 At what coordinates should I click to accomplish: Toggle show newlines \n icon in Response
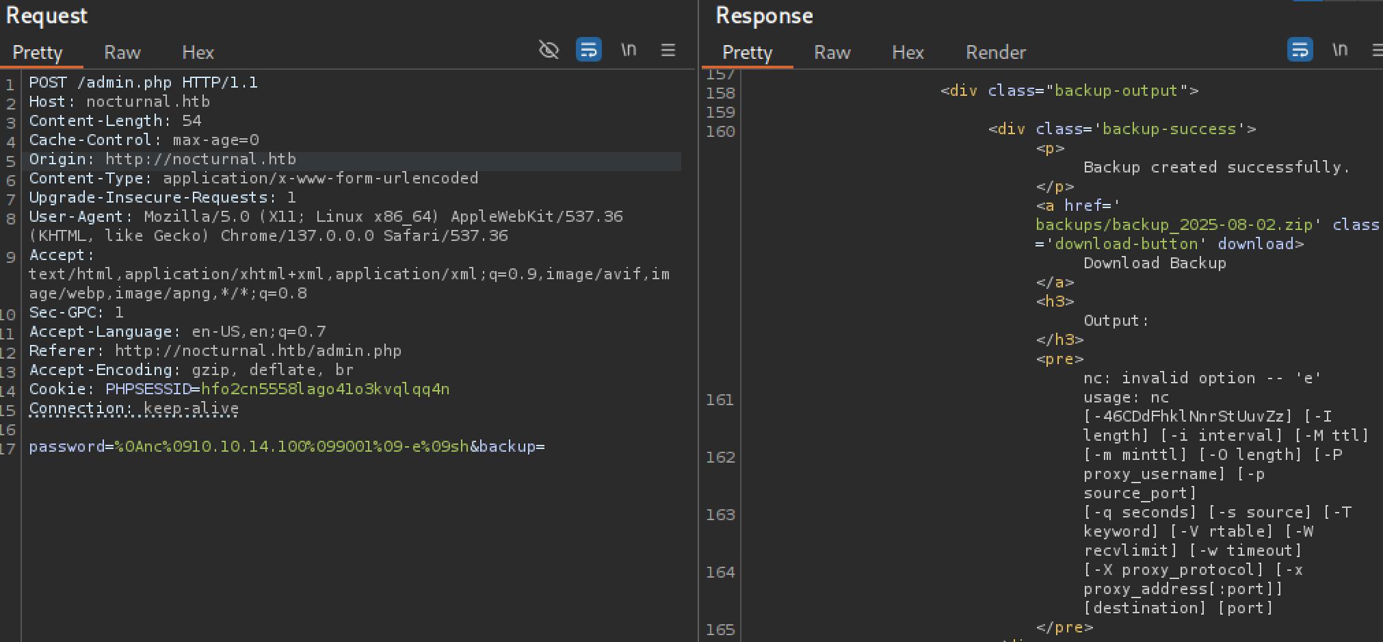[x=1340, y=50]
